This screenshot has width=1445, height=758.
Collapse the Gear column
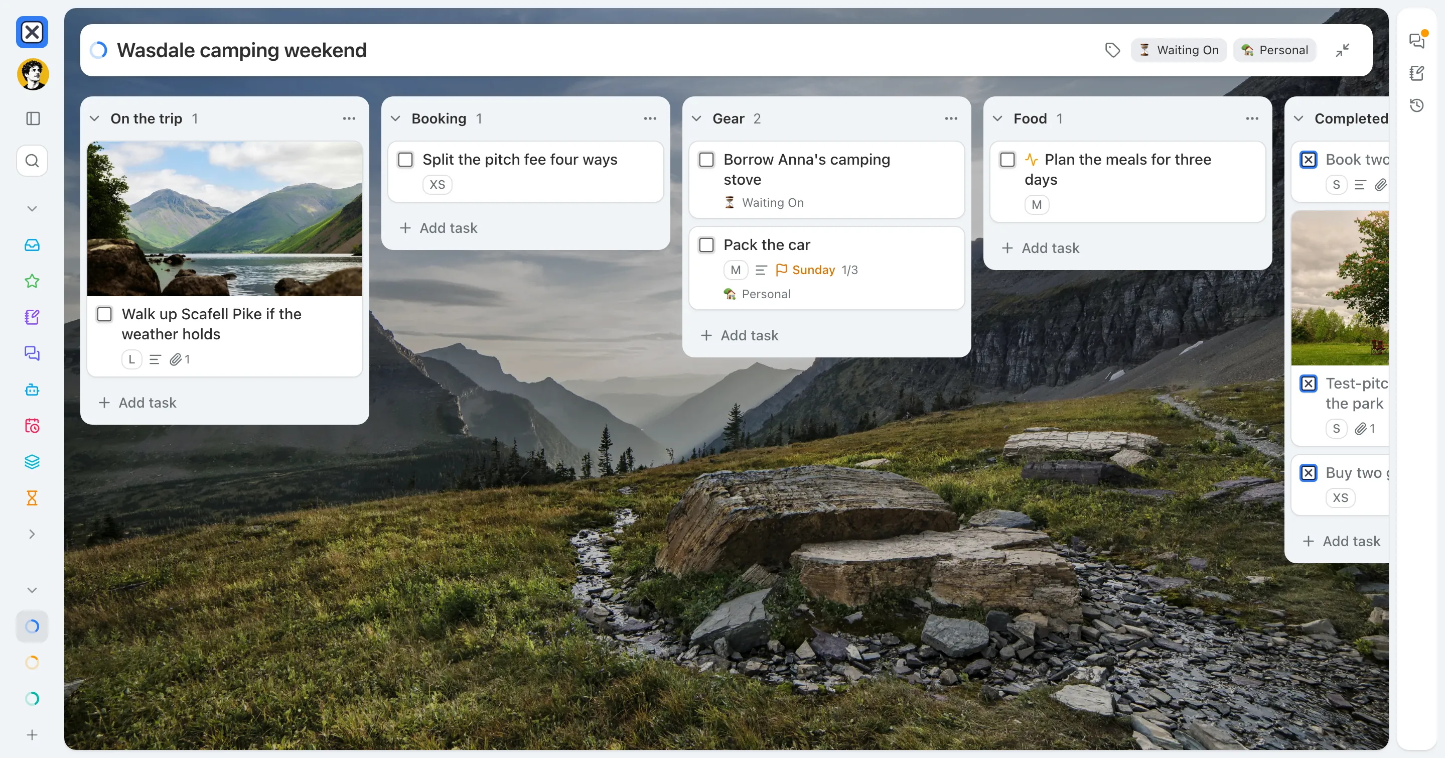697,119
